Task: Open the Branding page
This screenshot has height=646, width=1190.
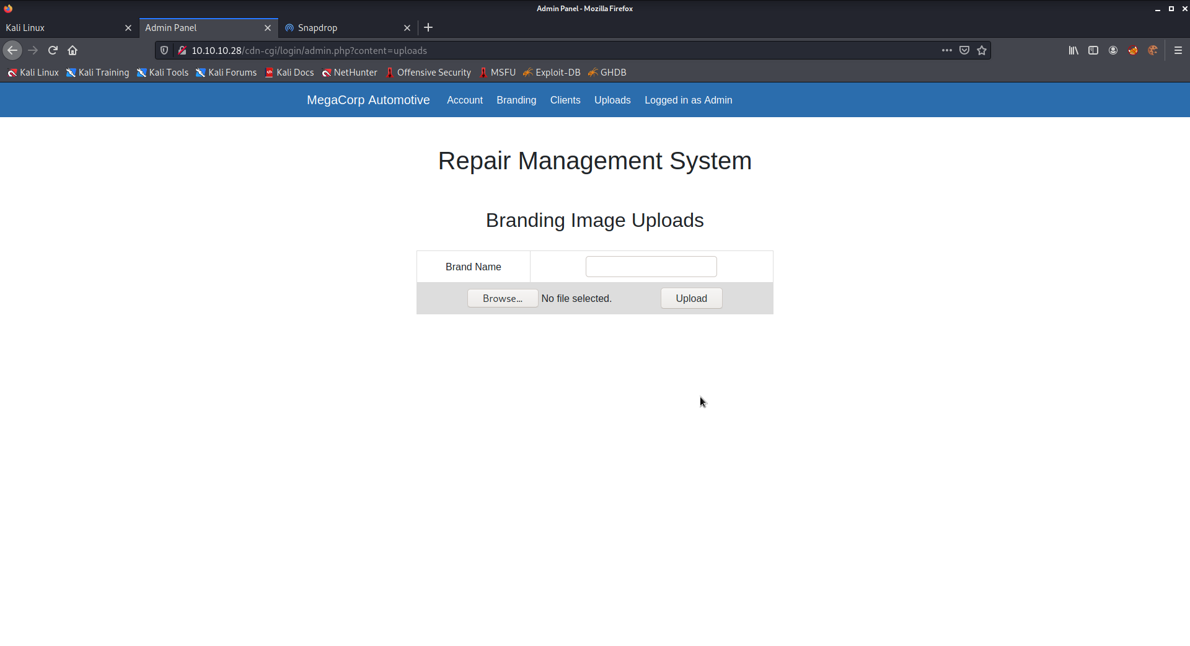Action: point(516,100)
